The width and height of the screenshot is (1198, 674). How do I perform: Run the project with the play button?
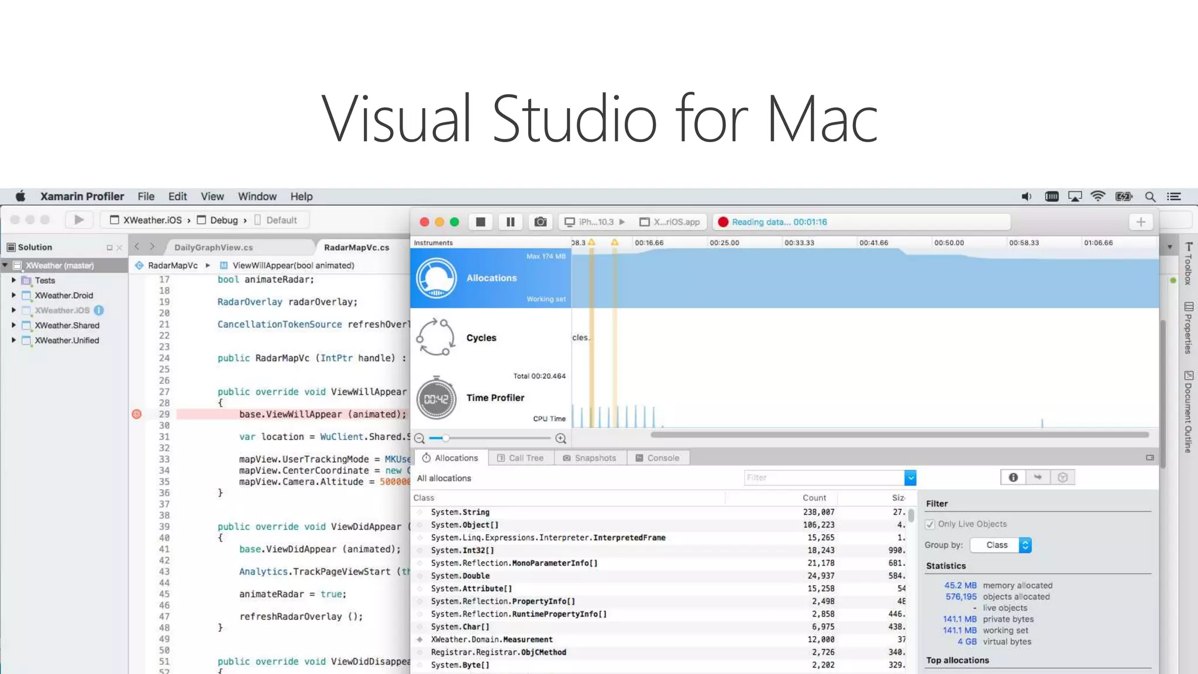tap(79, 220)
